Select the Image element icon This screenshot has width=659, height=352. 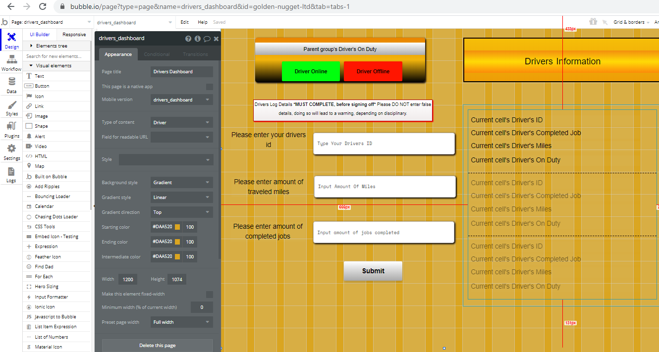coord(29,116)
